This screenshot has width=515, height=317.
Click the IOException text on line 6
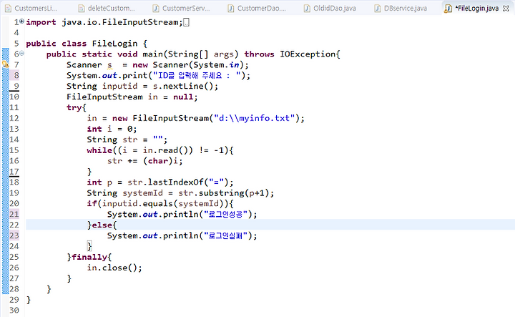pyautogui.click(x=308, y=54)
